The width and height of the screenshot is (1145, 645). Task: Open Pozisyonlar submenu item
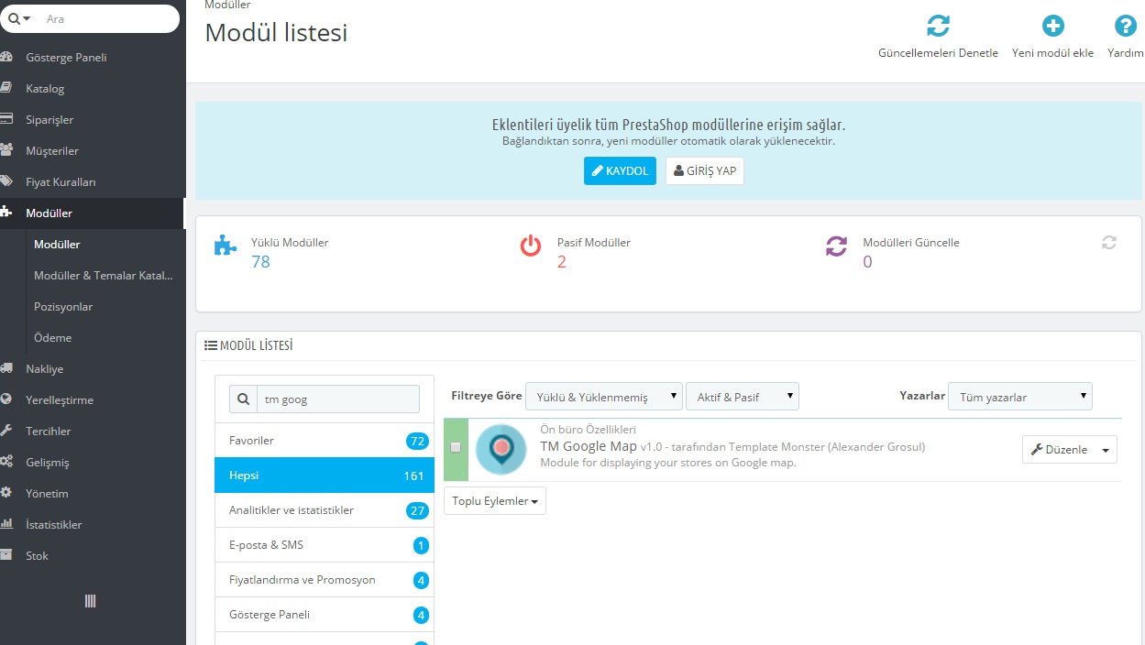[63, 306]
